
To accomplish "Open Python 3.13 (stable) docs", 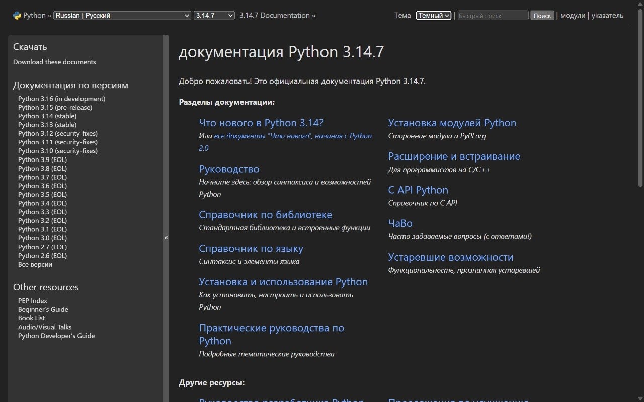I will [x=47, y=125].
